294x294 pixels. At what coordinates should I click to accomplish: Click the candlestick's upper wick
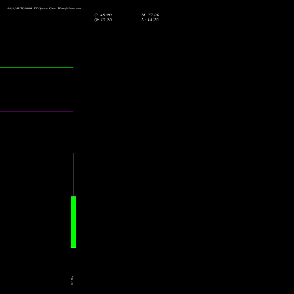(x=73, y=175)
